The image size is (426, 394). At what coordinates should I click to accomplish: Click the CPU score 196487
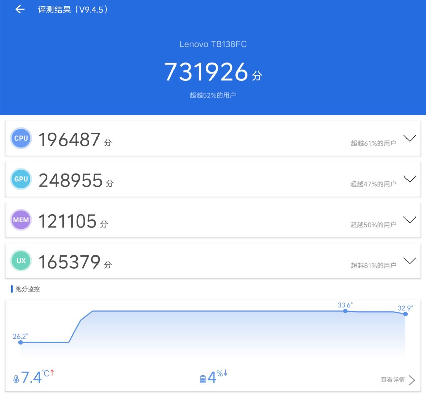click(x=69, y=140)
